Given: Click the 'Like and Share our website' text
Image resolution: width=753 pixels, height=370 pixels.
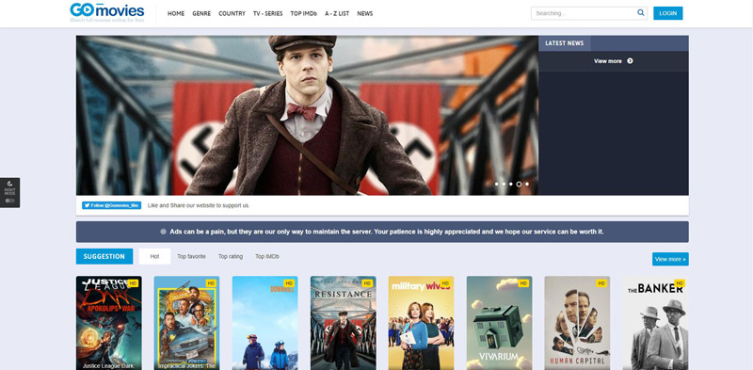Looking at the screenshot, I should (x=199, y=205).
